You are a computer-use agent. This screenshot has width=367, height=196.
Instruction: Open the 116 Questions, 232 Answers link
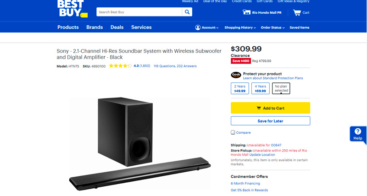pyautogui.click(x=175, y=66)
